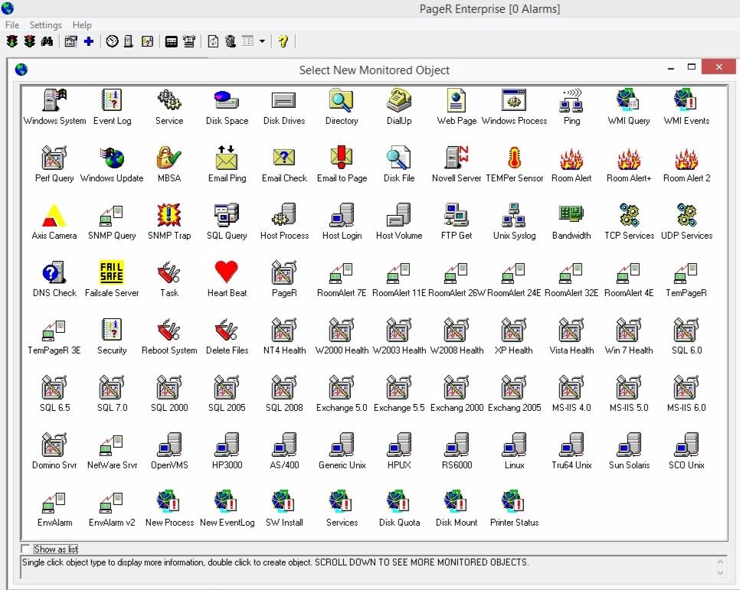
Task: Select the Sun Solaris host icon
Action: click(x=629, y=445)
